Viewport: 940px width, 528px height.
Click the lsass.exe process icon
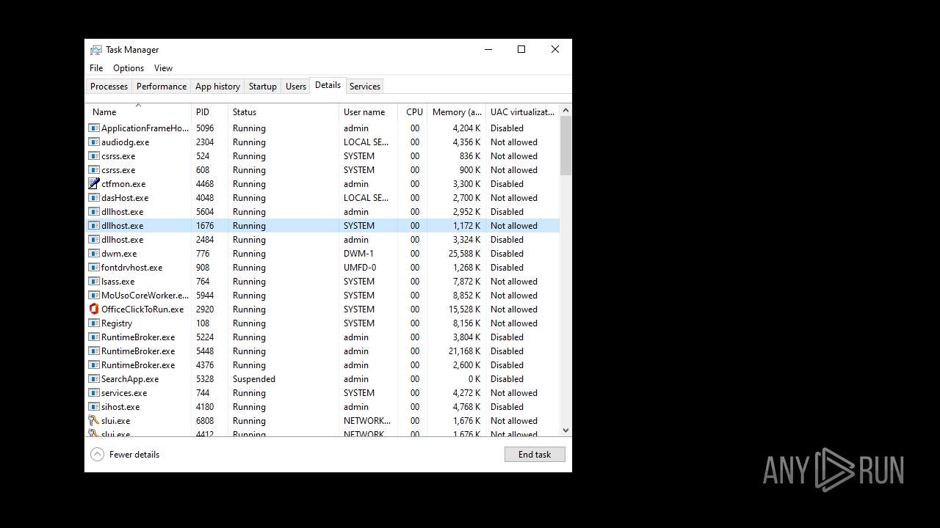(94, 282)
